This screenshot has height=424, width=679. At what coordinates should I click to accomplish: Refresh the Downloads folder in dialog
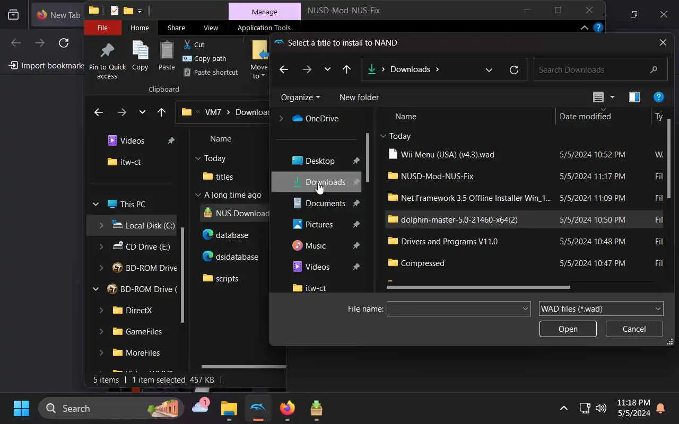point(513,69)
